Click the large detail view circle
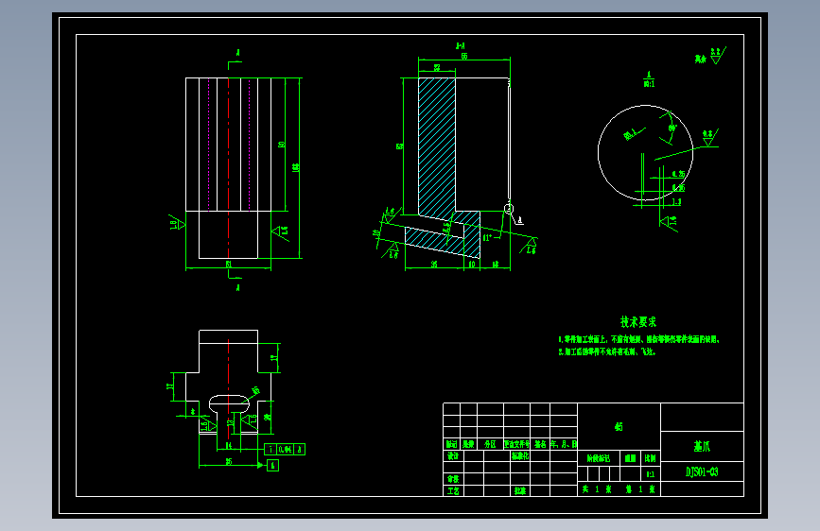The width and height of the screenshot is (820, 531). click(645, 153)
